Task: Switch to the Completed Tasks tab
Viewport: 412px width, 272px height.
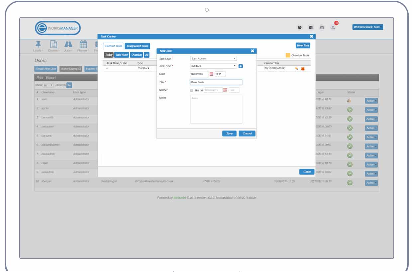Action: [138, 46]
